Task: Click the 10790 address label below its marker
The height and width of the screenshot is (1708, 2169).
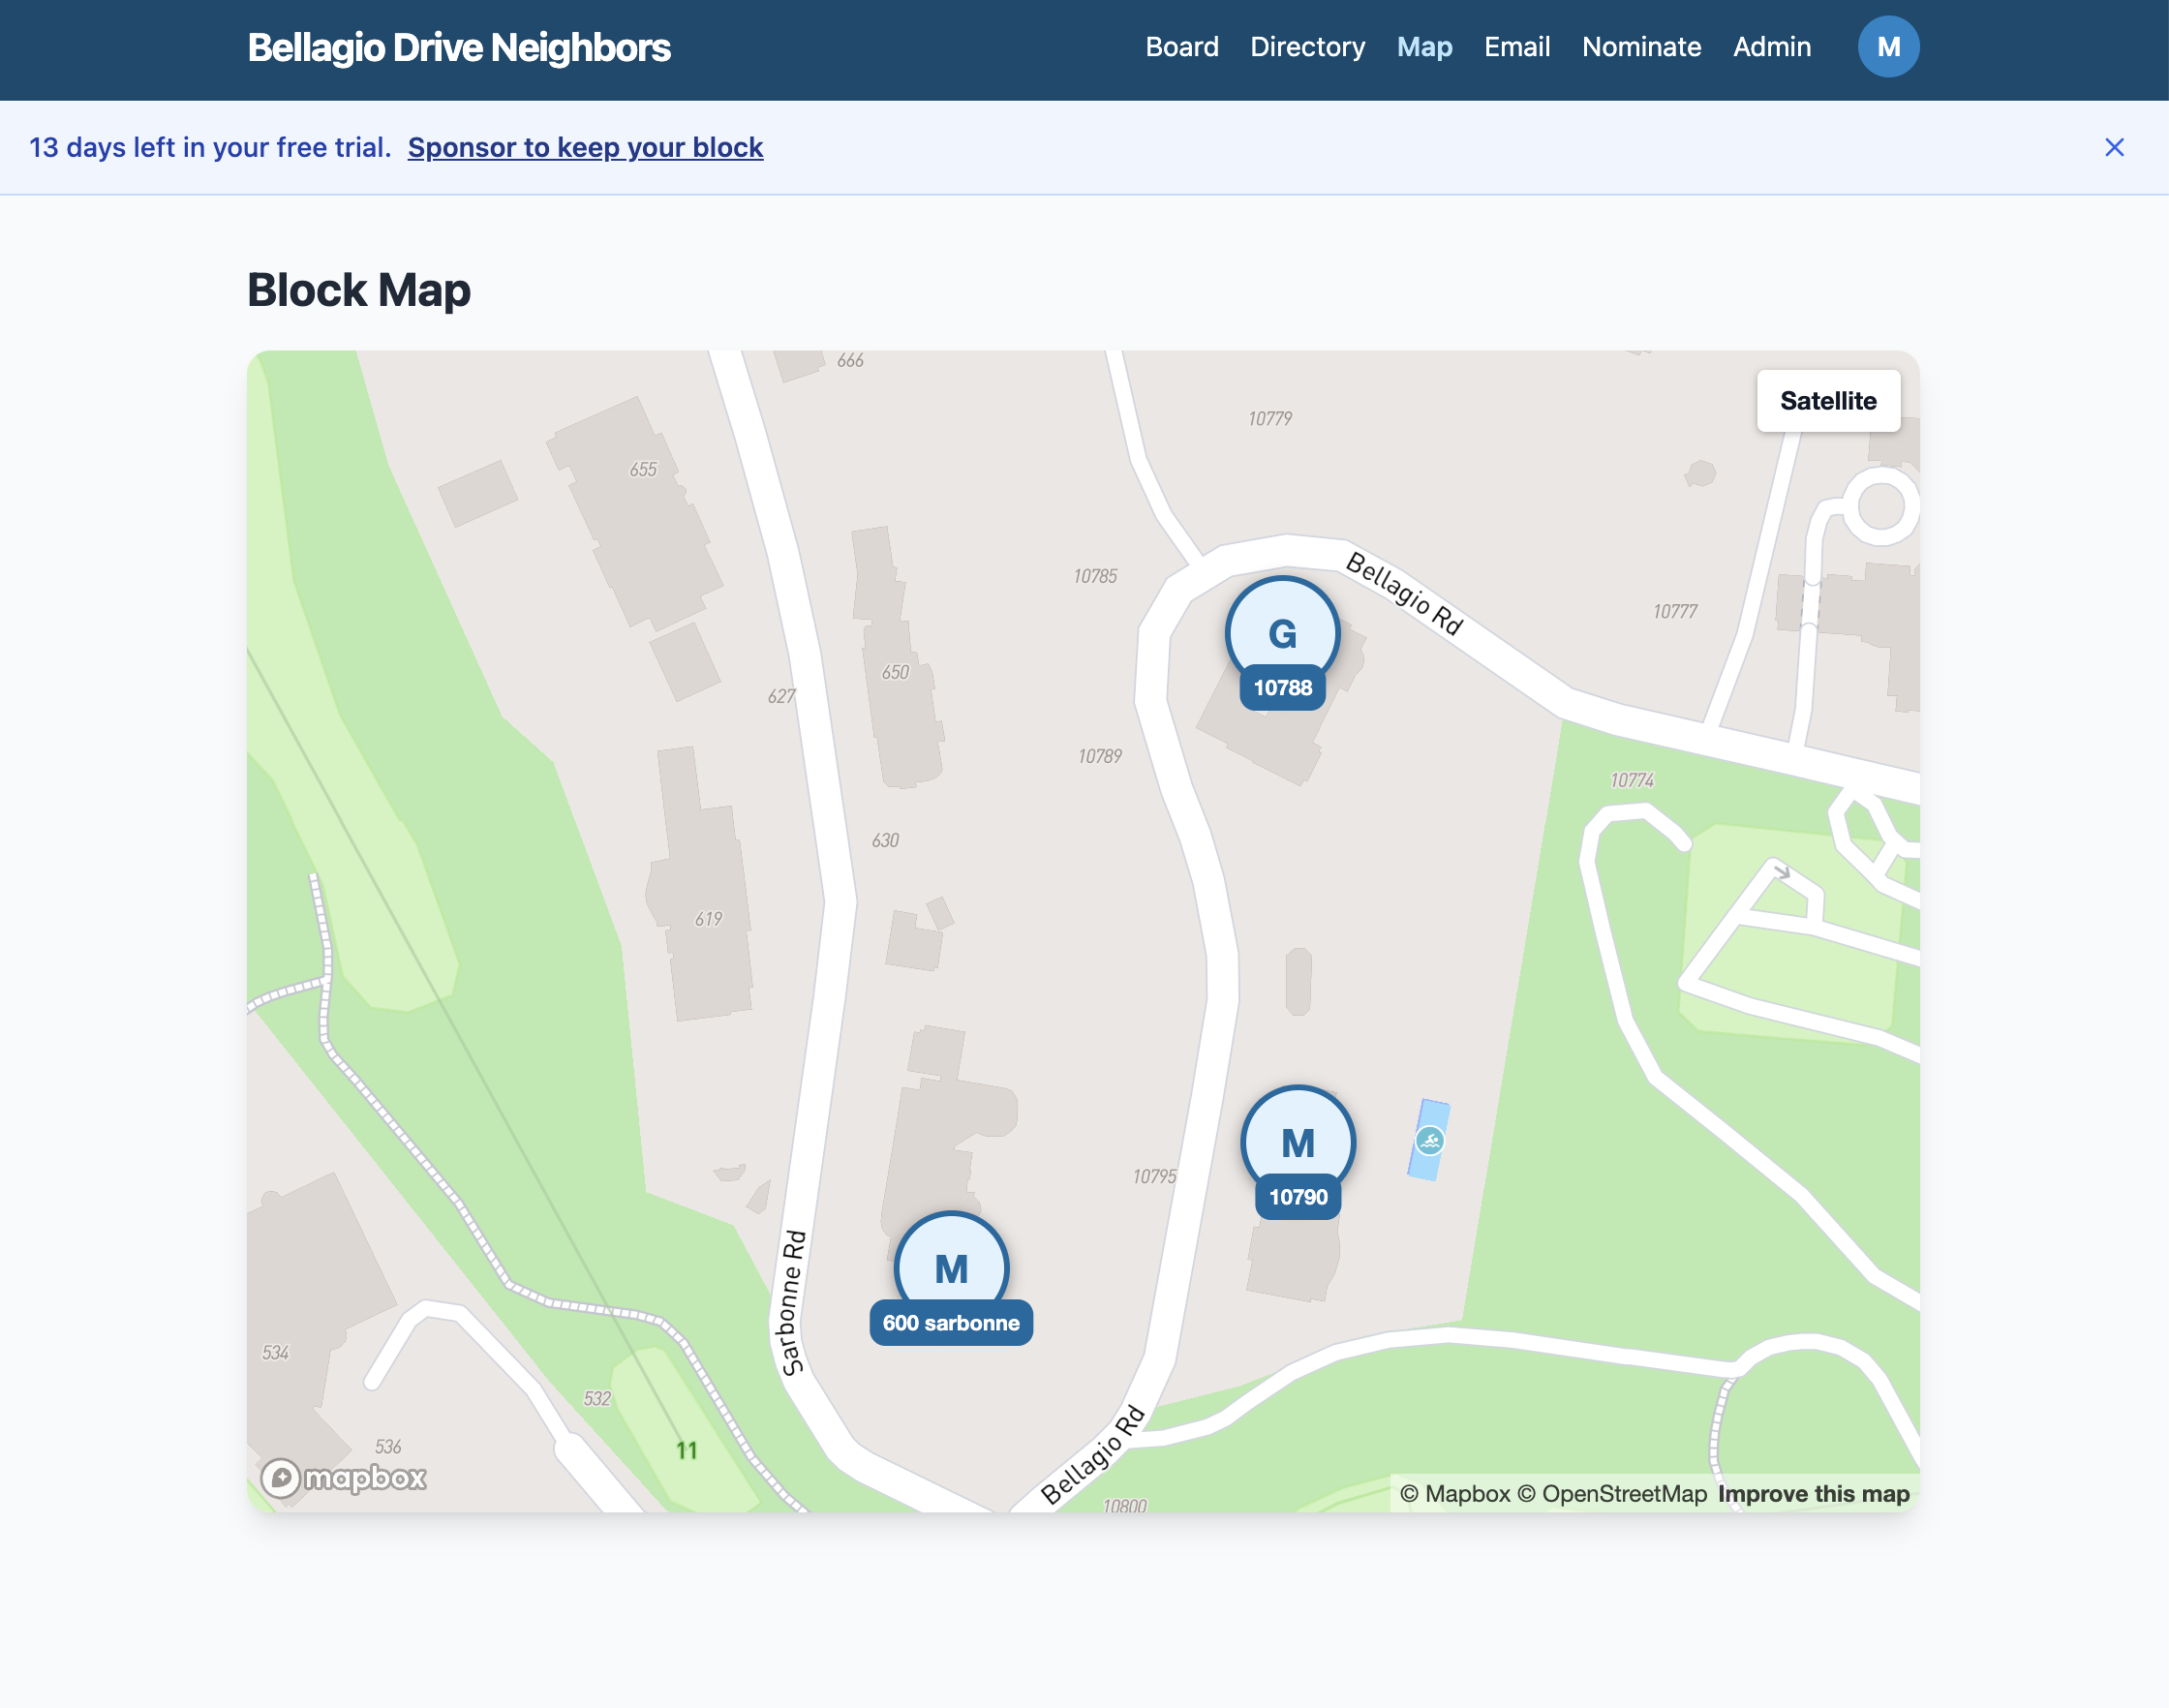Action: coord(1297,1197)
